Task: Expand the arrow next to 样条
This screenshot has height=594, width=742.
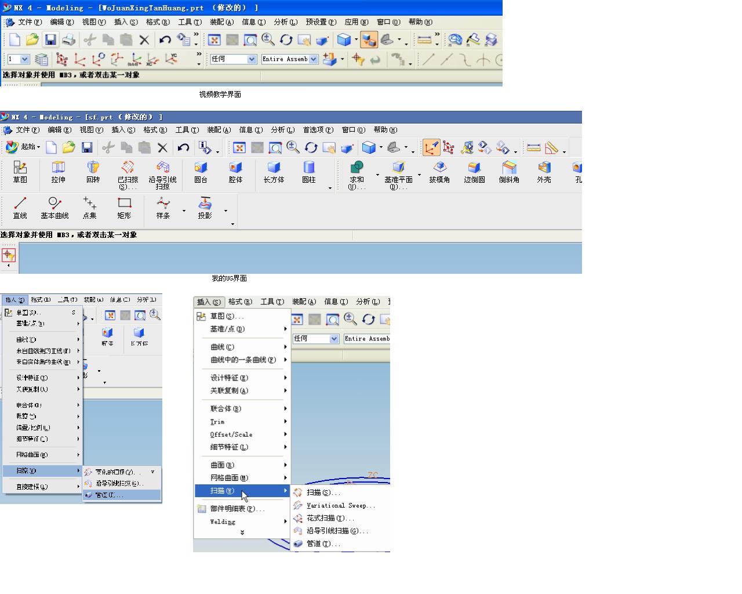Action: (184, 211)
